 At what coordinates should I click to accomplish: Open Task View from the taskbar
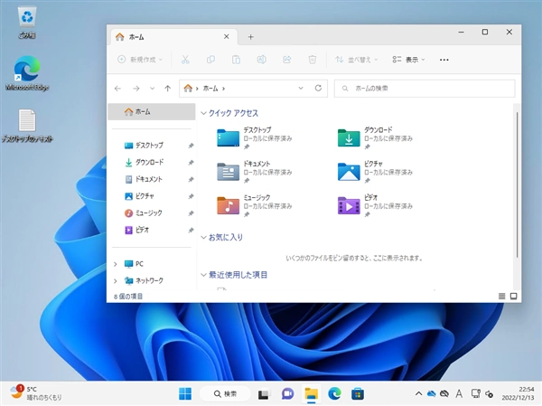pyautogui.click(x=264, y=394)
